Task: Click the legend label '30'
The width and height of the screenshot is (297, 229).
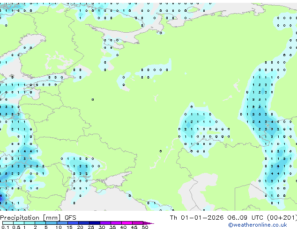Action: pyautogui.click(x=102, y=227)
